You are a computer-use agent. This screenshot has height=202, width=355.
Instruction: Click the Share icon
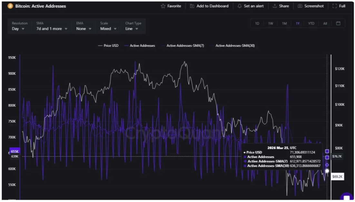pos(275,6)
